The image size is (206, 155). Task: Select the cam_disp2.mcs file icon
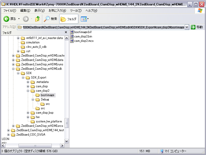(x=72, y=41)
